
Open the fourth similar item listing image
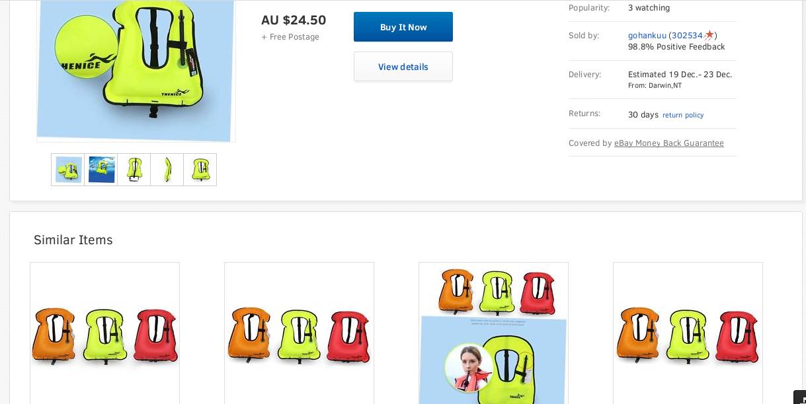[688, 333]
